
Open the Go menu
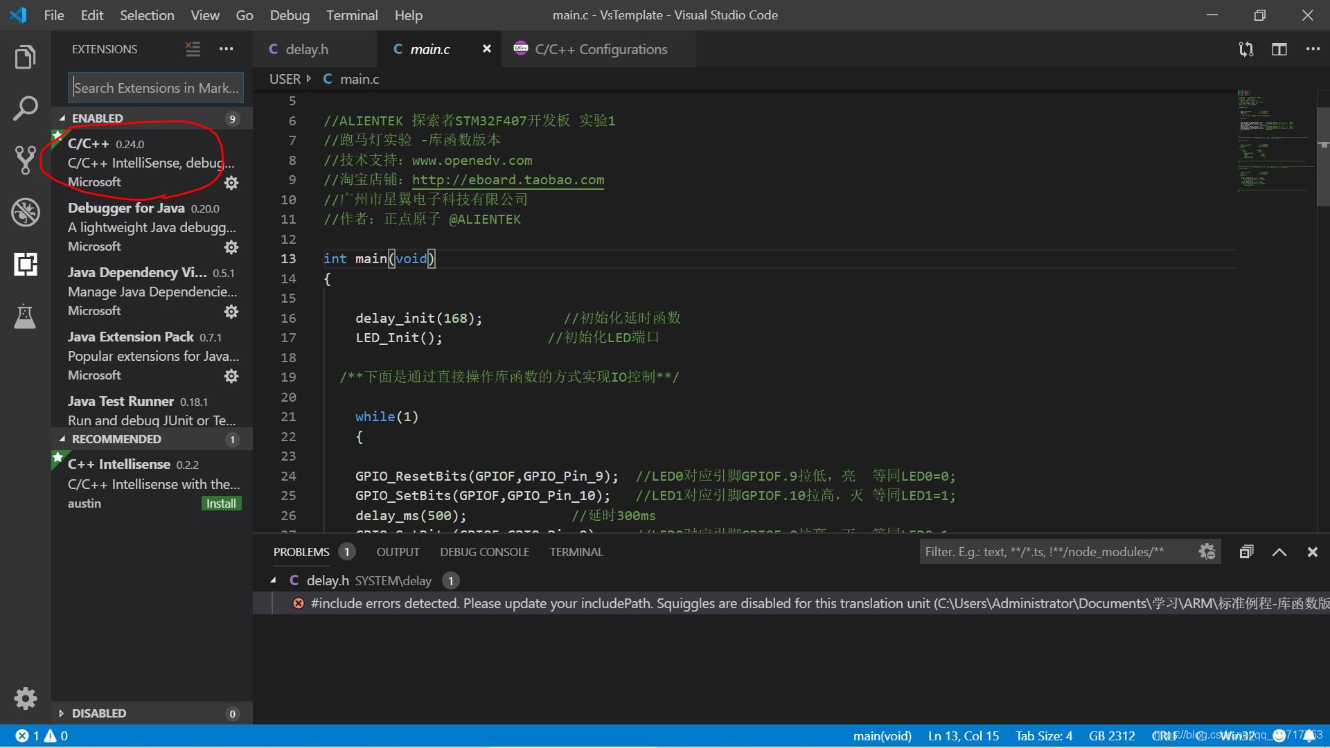tap(245, 15)
